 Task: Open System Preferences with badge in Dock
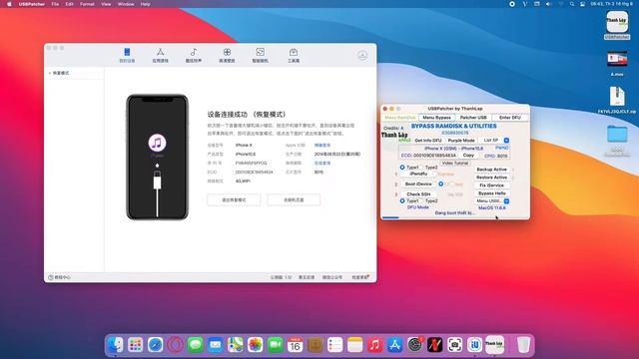tap(415, 345)
